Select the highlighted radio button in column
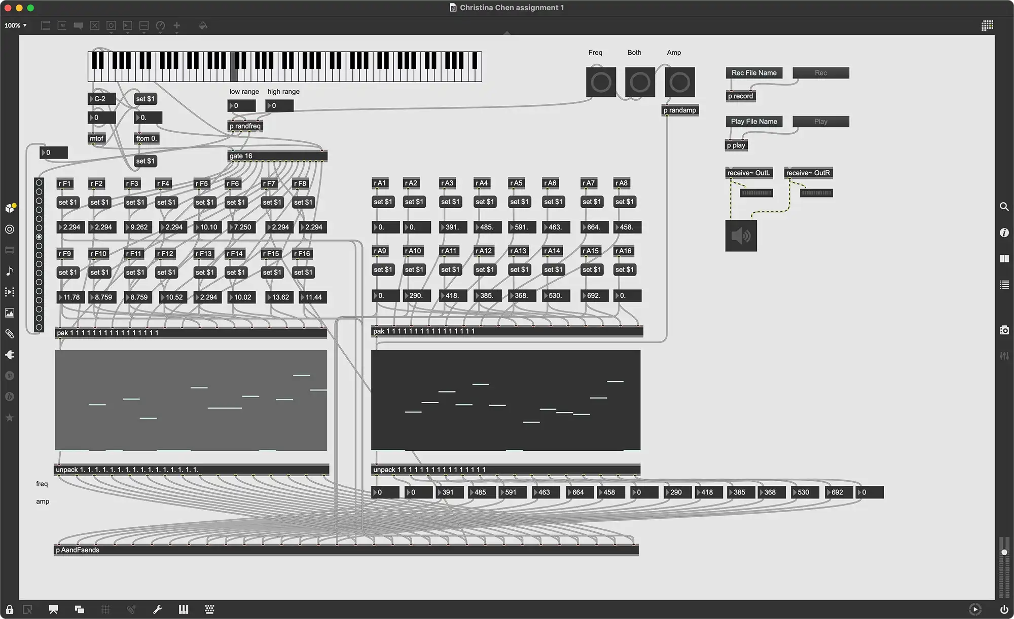Screen dimensions: 1014x619 tap(39, 237)
